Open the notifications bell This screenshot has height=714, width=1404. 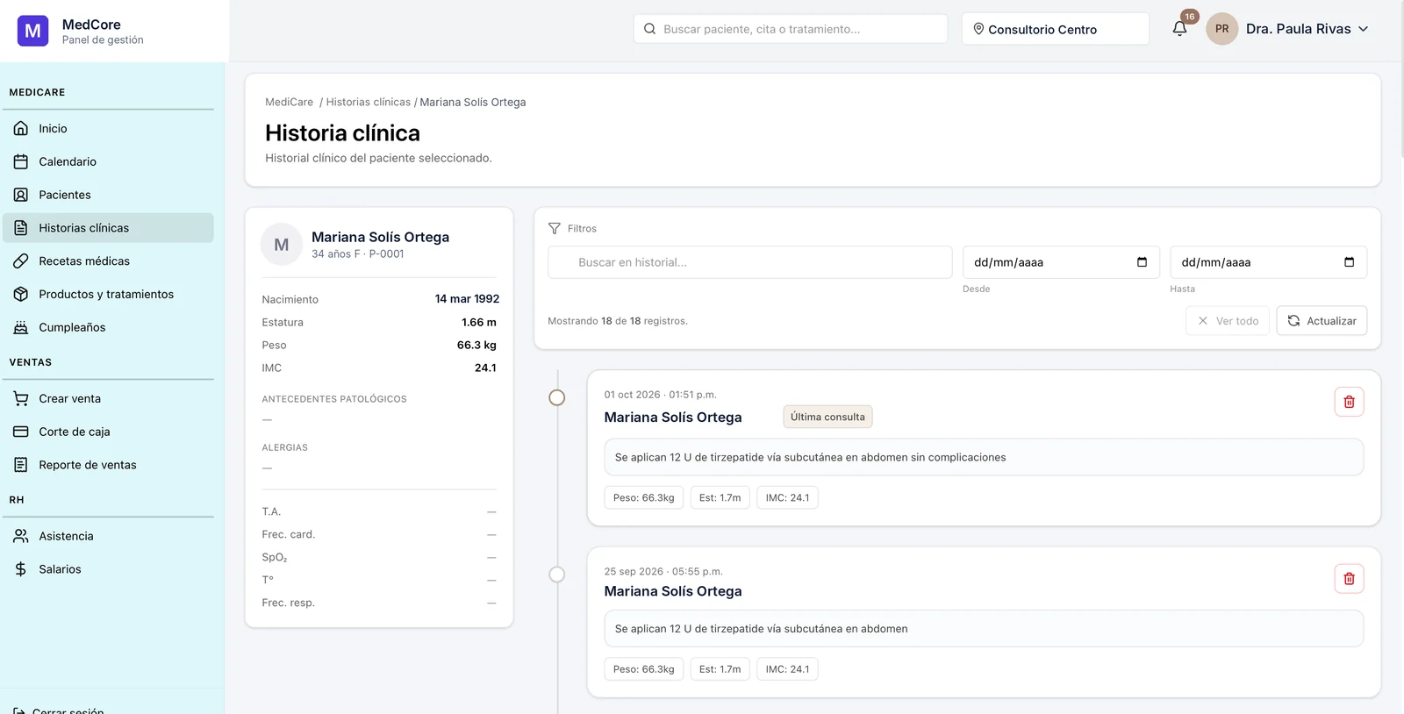coord(1179,29)
